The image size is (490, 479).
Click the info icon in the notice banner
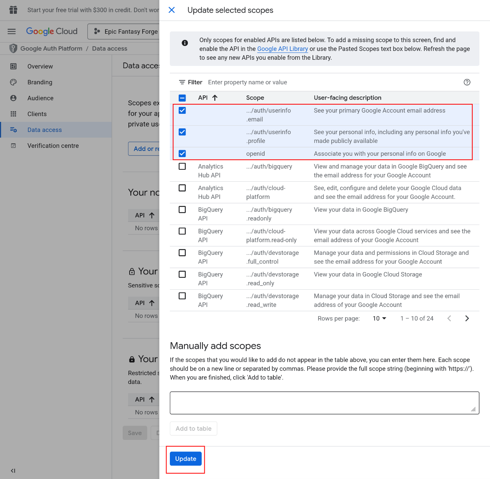[184, 43]
